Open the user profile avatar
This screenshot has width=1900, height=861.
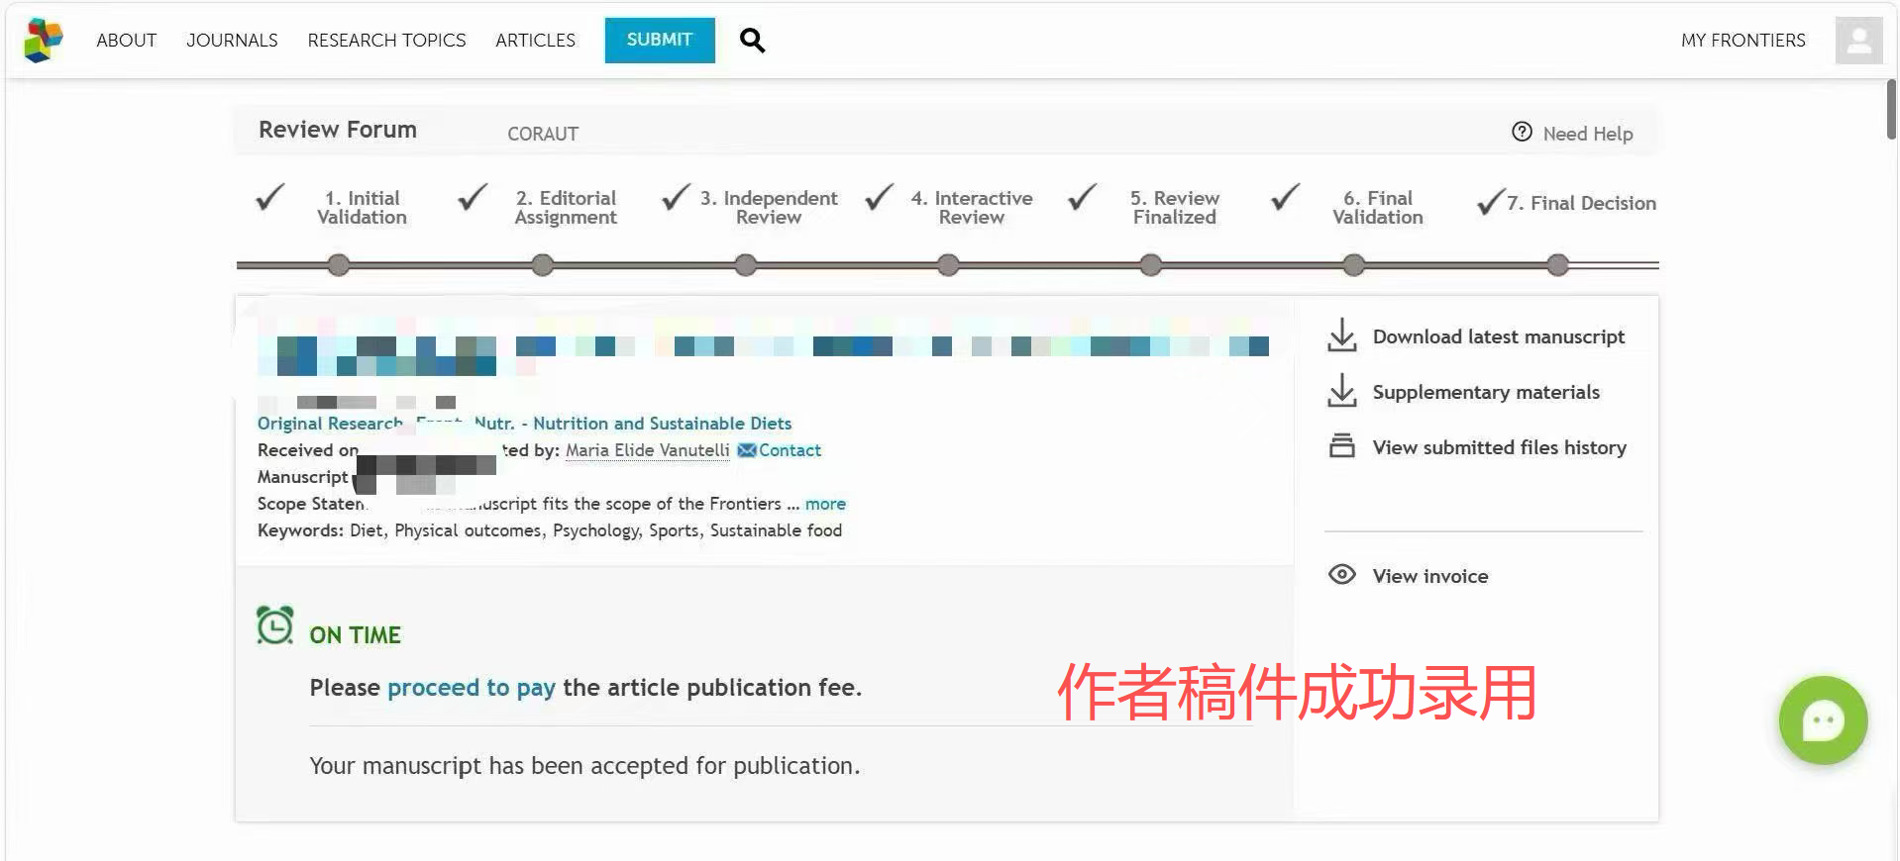(1858, 41)
